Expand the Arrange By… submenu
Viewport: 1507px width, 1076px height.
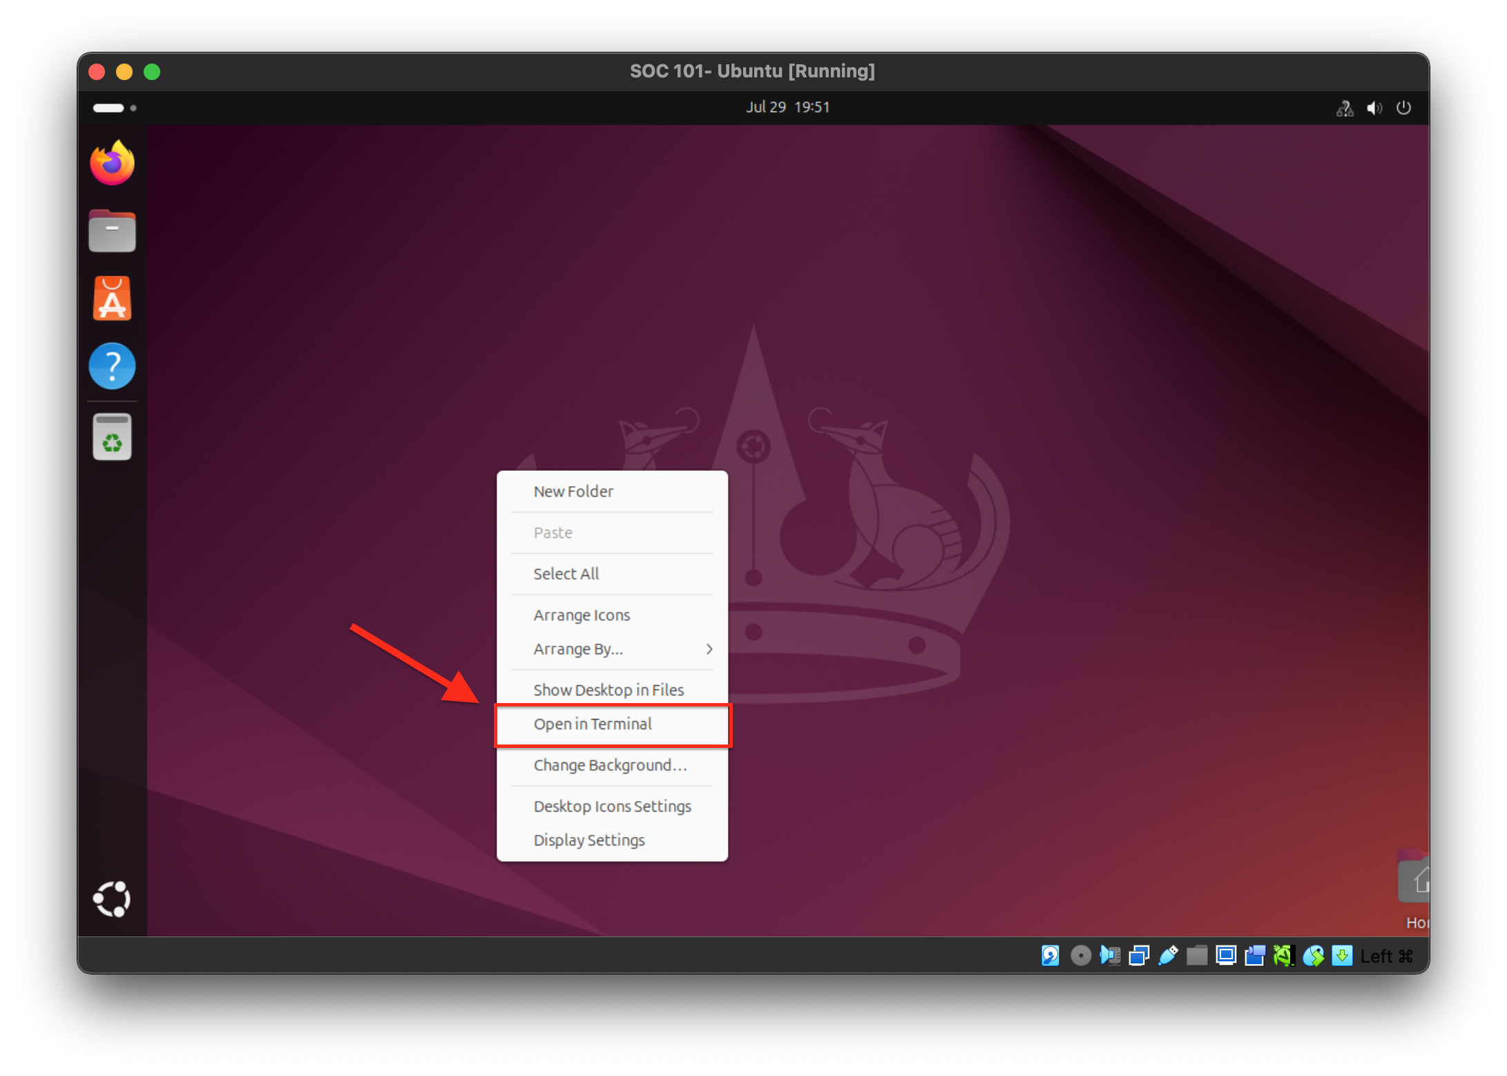point(612,649)
